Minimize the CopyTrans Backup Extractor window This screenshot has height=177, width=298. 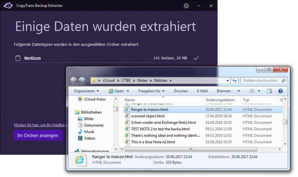tap(199, 6)
